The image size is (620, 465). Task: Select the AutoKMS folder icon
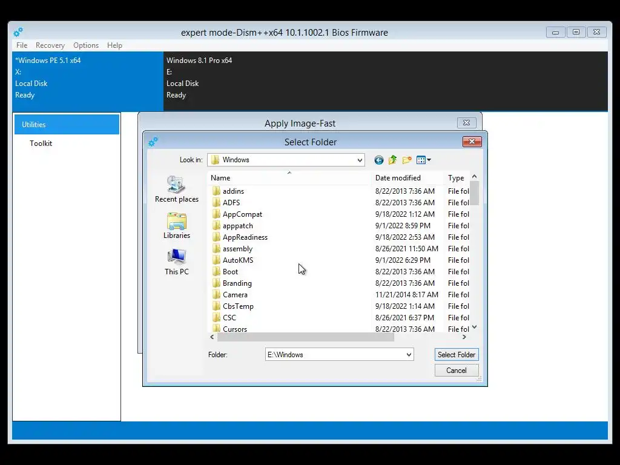pos(216,260)
